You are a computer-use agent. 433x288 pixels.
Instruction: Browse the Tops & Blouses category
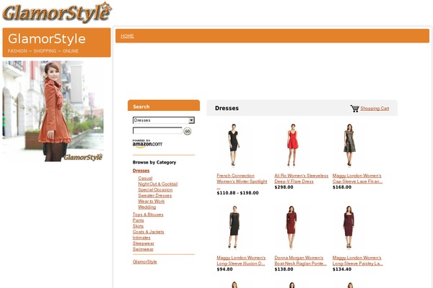coord(148,215)
